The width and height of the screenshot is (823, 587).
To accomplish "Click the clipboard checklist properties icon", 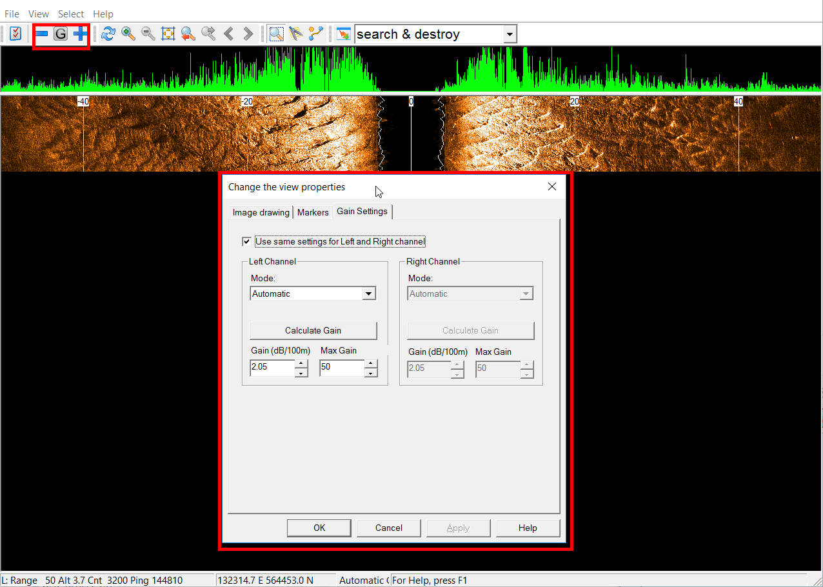I will (15, 34).
